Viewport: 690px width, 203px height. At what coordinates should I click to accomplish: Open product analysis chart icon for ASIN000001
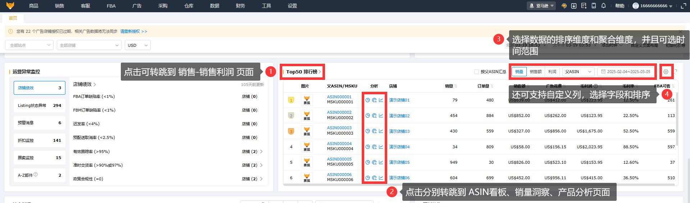click(x=381, y=100)
